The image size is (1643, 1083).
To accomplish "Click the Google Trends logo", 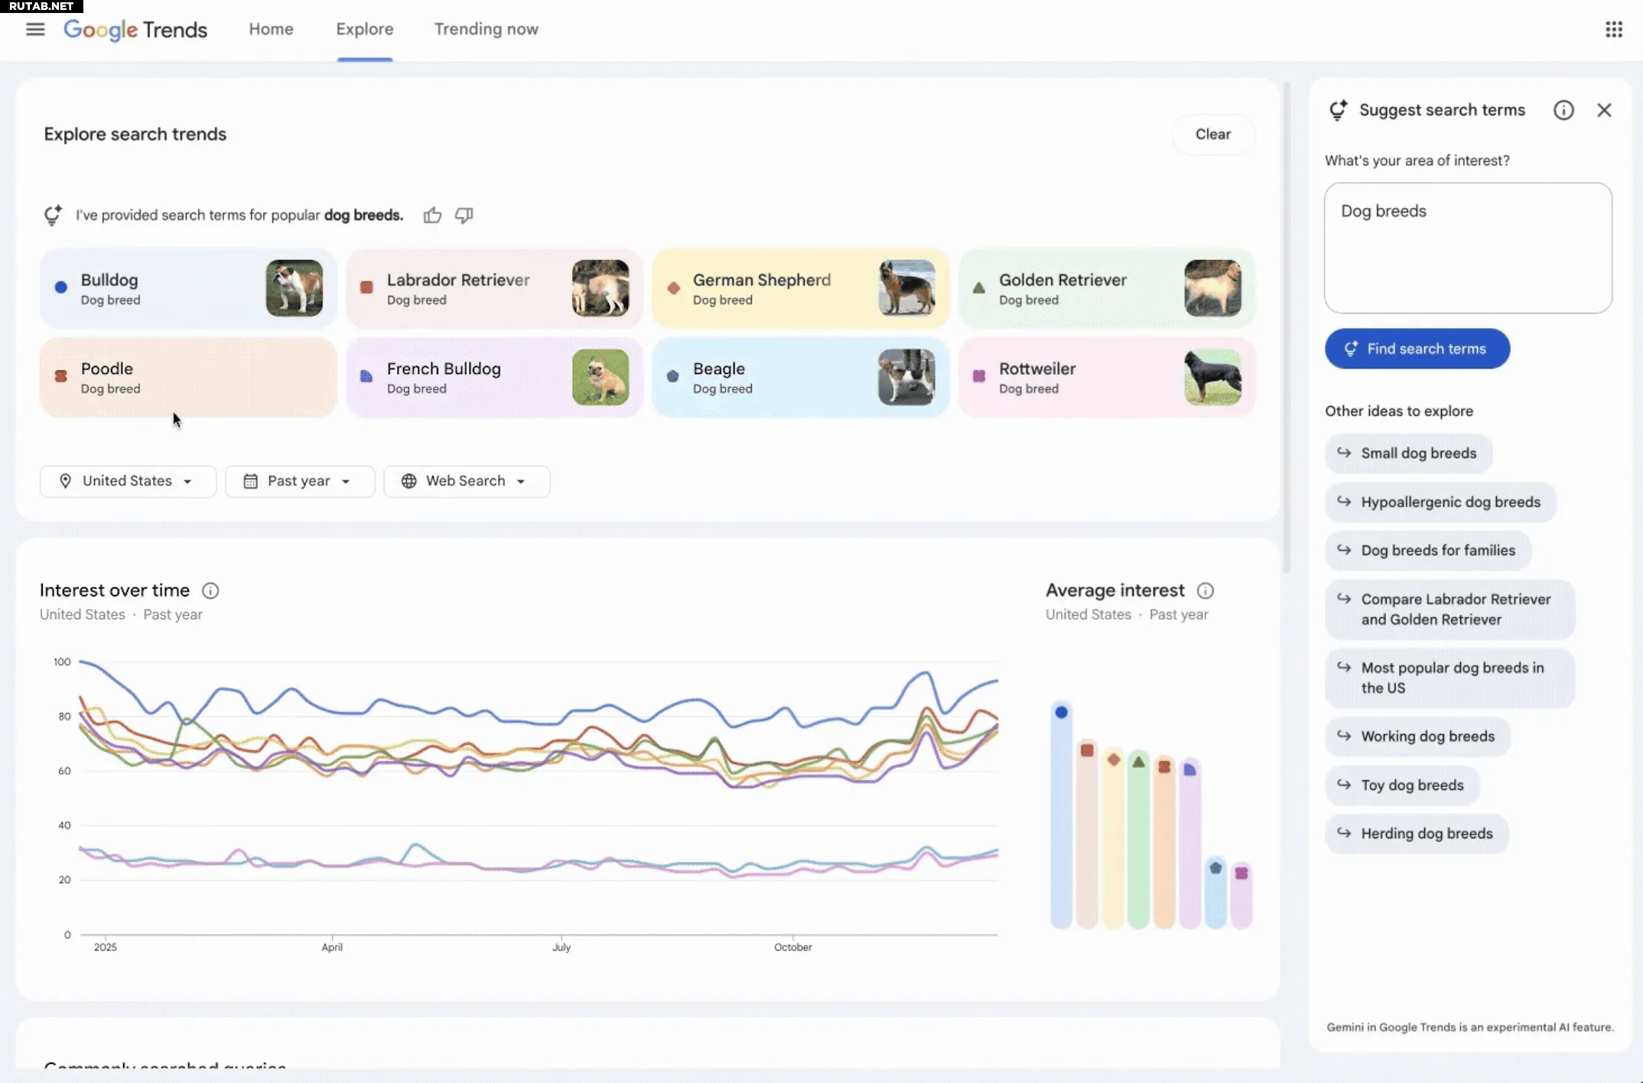I will click(x=135, y=30).
